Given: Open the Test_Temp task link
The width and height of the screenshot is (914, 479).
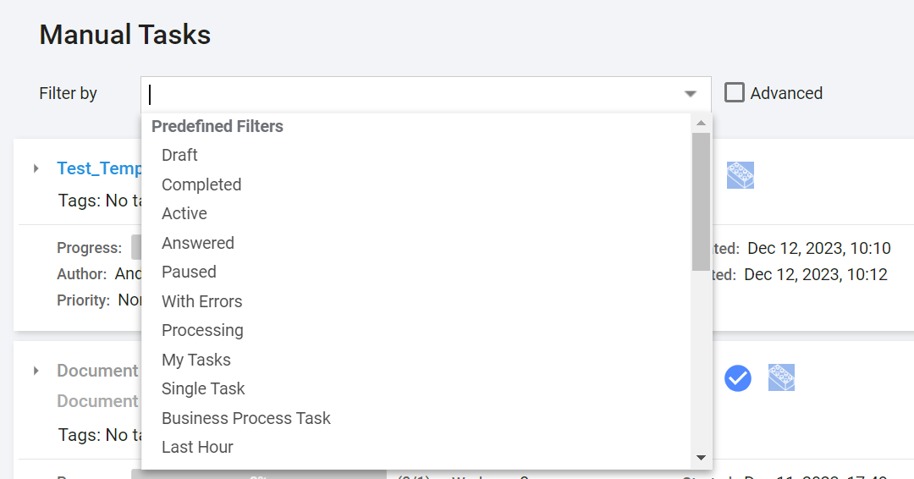Looking at the screenshot, I should coord(99,168).
